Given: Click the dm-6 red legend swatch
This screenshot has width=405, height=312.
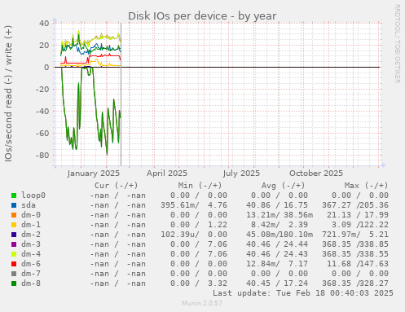Looking at the screenshot, I should pyautogui.click(x=14, y=264).
